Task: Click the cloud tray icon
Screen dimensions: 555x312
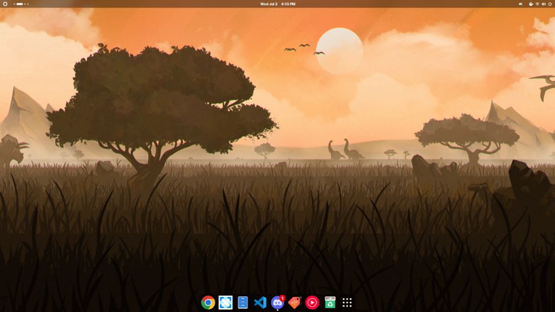Action: [521, 4]
